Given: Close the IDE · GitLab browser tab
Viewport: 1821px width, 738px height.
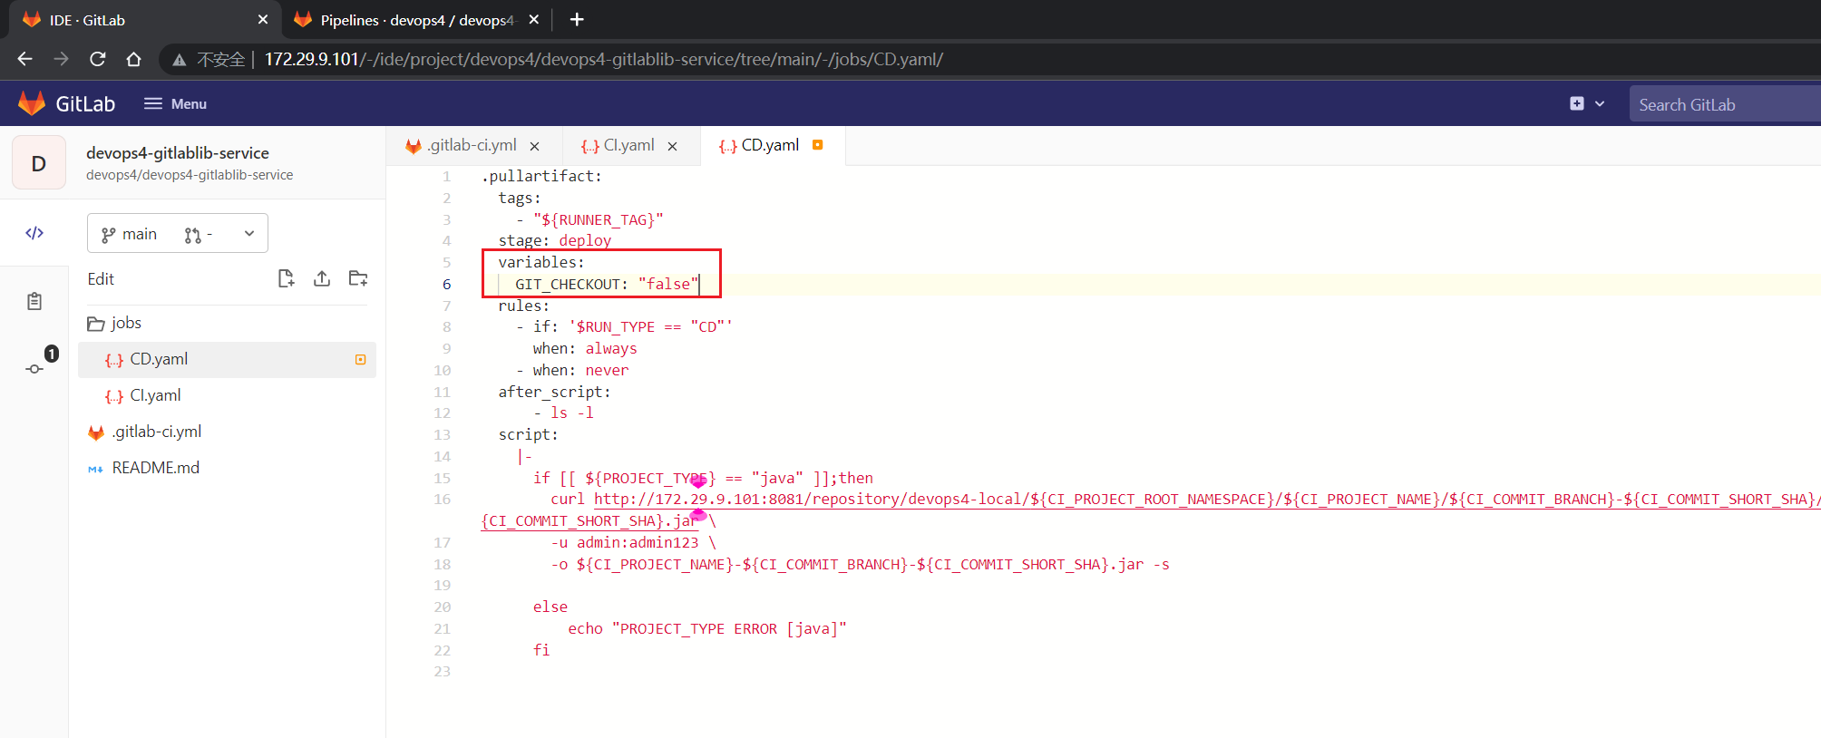Looking at the screenshot, I should tap(263, 19).
